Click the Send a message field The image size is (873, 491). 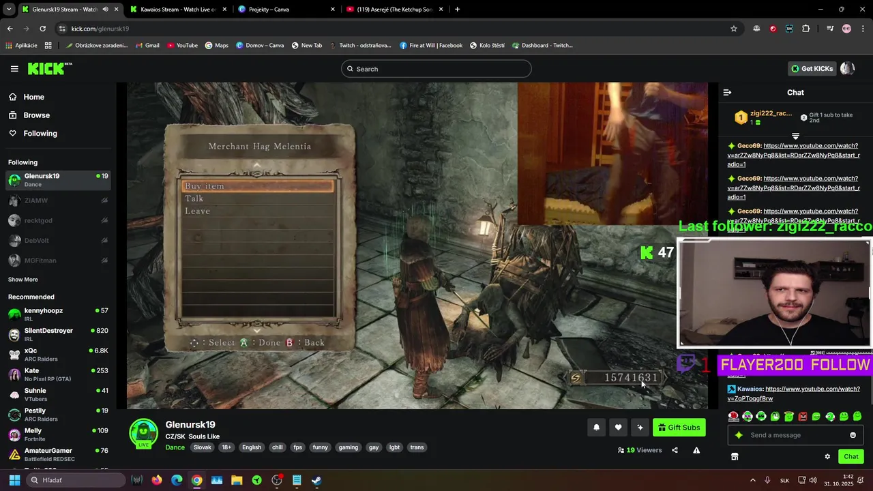(796, 435)
